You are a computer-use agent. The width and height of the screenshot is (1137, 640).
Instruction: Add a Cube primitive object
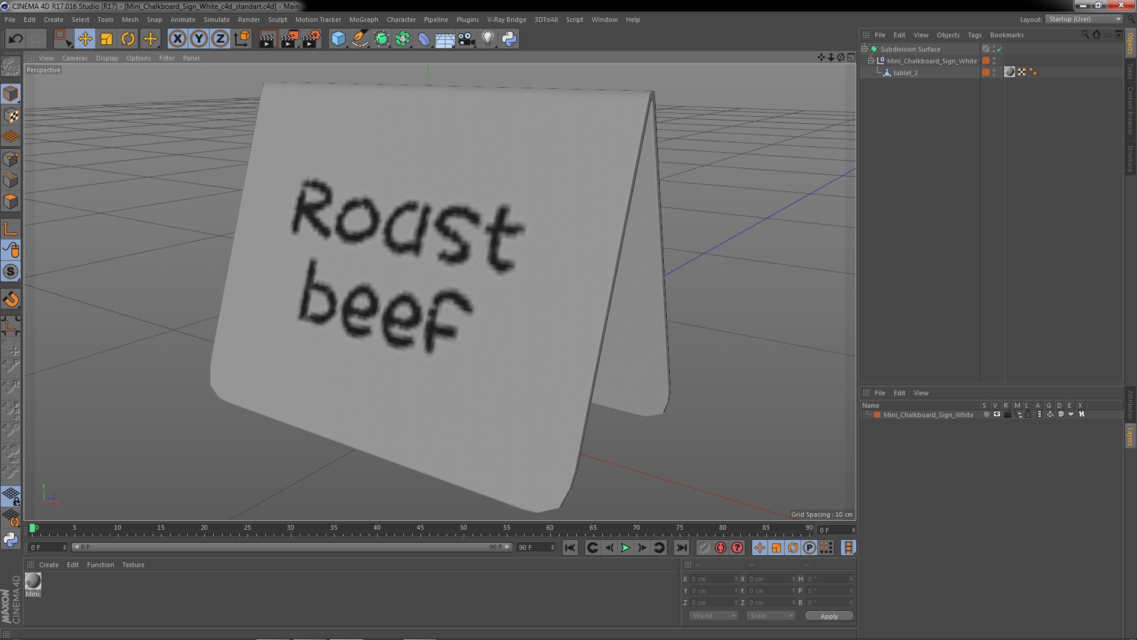tap(338, 39)
